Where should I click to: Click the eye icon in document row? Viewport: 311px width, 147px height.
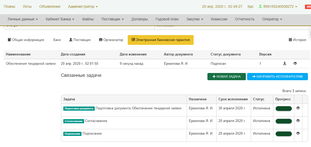point(295,63)
